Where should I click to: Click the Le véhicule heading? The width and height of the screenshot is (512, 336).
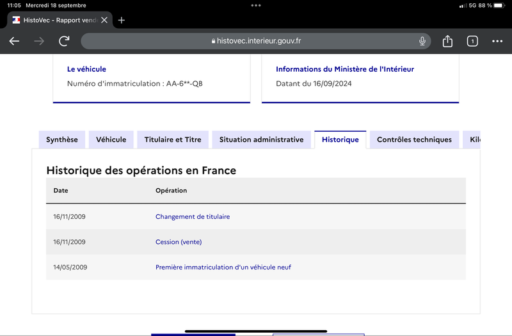pyautogui.click(x=86, y=69)
